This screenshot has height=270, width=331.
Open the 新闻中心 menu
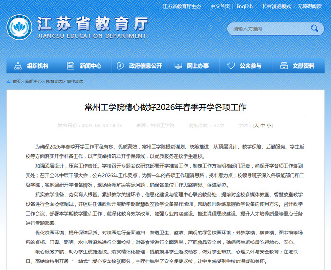90,66
